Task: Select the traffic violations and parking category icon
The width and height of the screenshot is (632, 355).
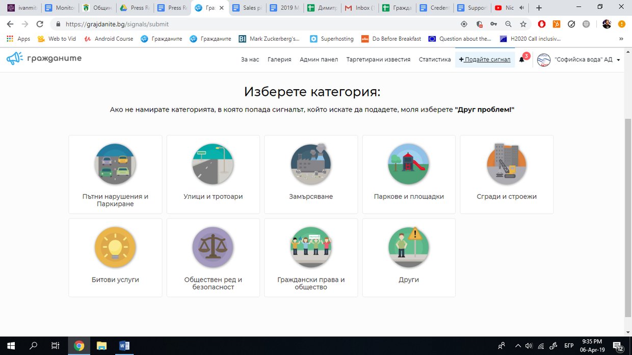Action: [x=115, y=164]
